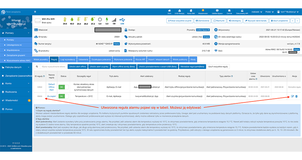Open Dokumenty API icon
Viewport: 302px width, 160px height.
pyautogui.click(x=242, y=12)
